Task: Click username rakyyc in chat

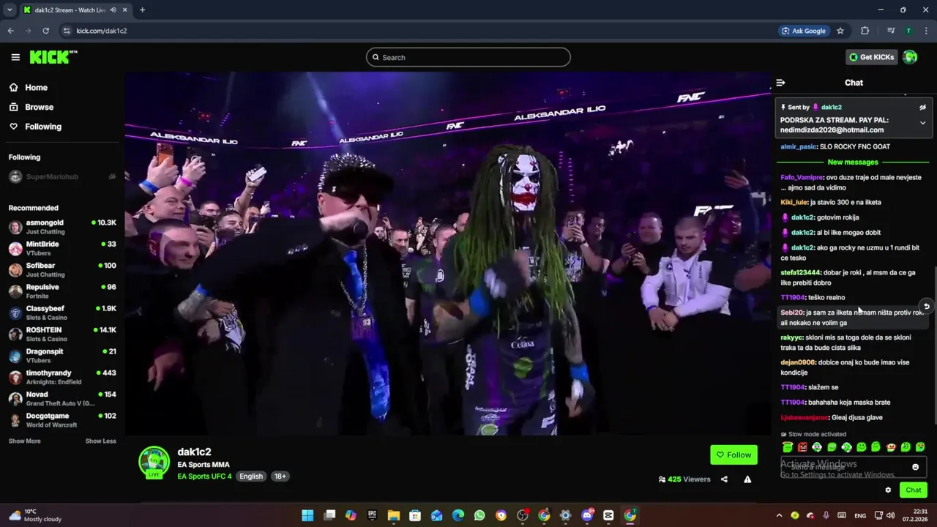Action: coord(791,337)
